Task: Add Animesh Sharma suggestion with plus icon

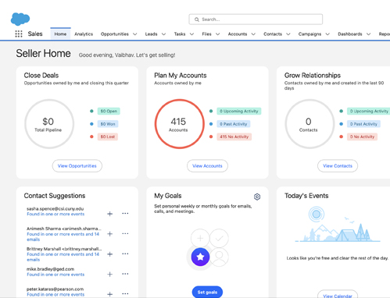Action: (110, 234)
